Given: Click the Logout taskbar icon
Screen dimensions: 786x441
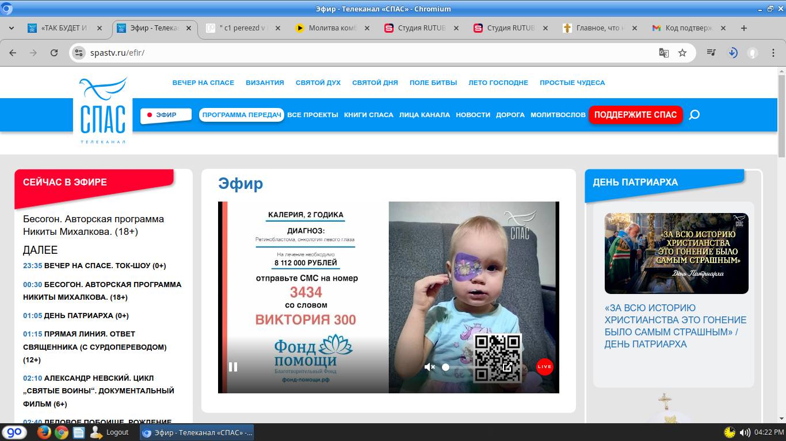Looking at the screenshot, I should (x=109, y=432).
